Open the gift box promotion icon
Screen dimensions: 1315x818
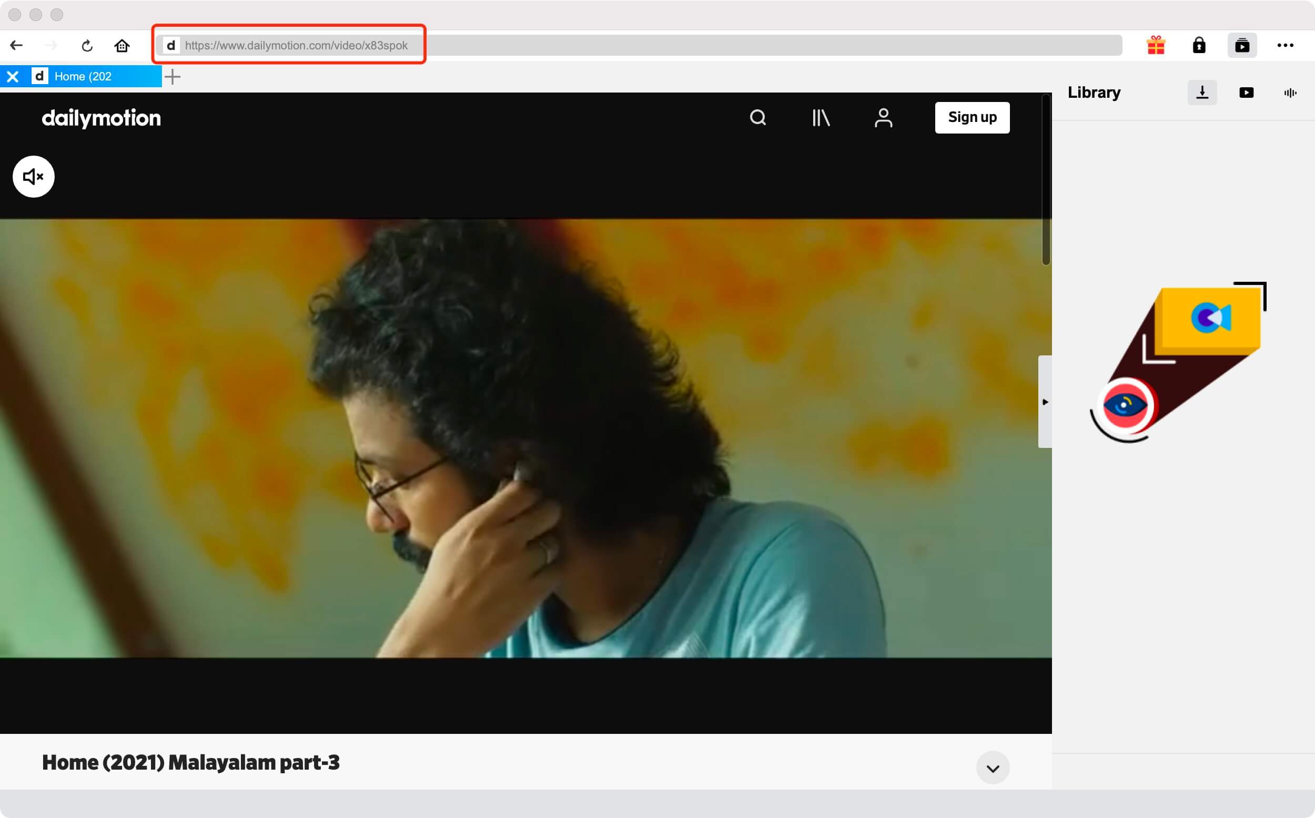click(x=1156, y=45)
